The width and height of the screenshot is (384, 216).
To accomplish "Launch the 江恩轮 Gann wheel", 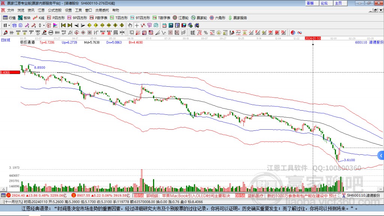I will point(181,18).
